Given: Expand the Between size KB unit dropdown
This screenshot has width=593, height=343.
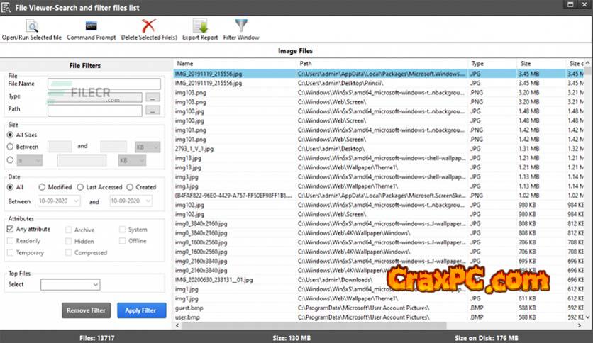Looking at the screenshot, I should [x=147, y=147].
